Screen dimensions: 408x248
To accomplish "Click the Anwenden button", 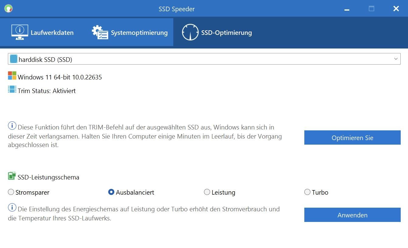I will [352, 215].
